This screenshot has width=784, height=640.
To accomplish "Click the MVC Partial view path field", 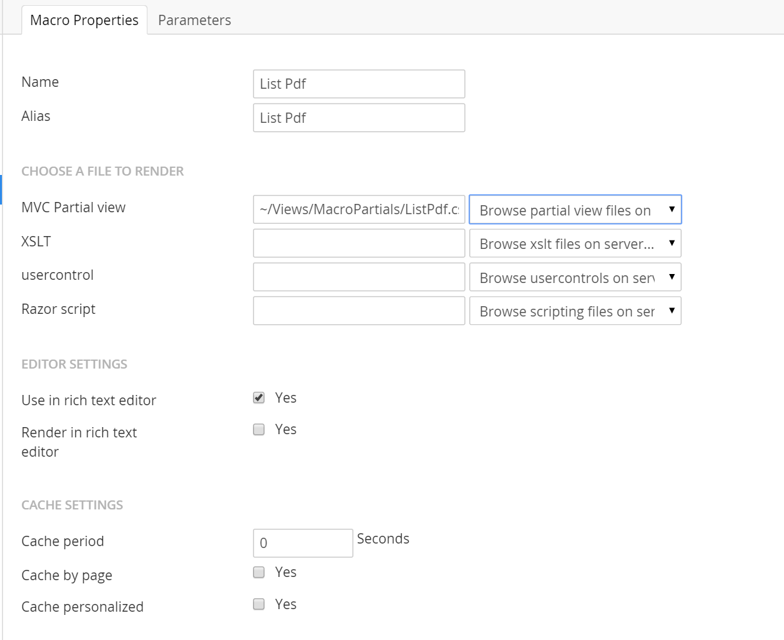I will pos(359,209).
